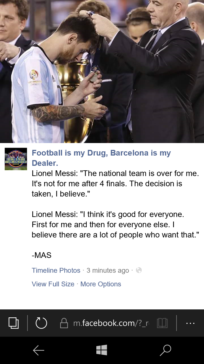Tap the "good for everyone" quote paragraph
This screenshot has width=204, height=364.
pyautogui.click(x=113, y=224)
